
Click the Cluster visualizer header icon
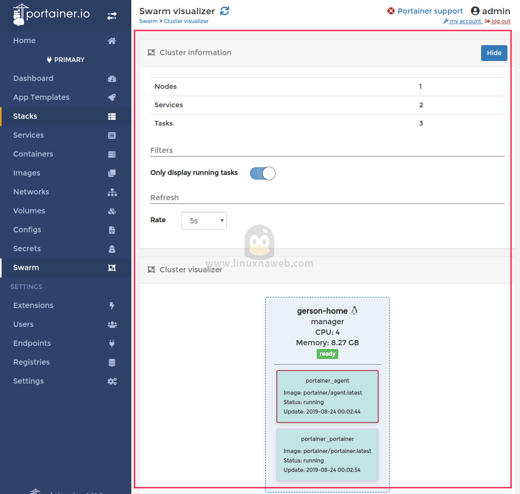(x=151, y=270)
